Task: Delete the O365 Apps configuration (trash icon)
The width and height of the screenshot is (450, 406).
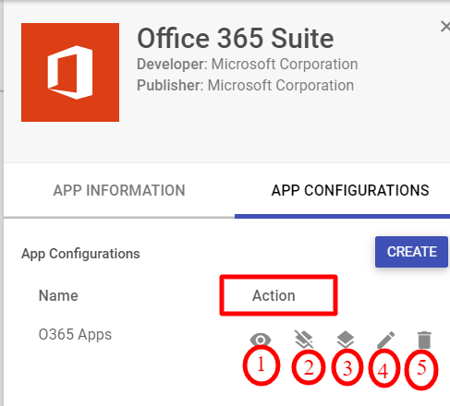Action: tap(424, 340)
